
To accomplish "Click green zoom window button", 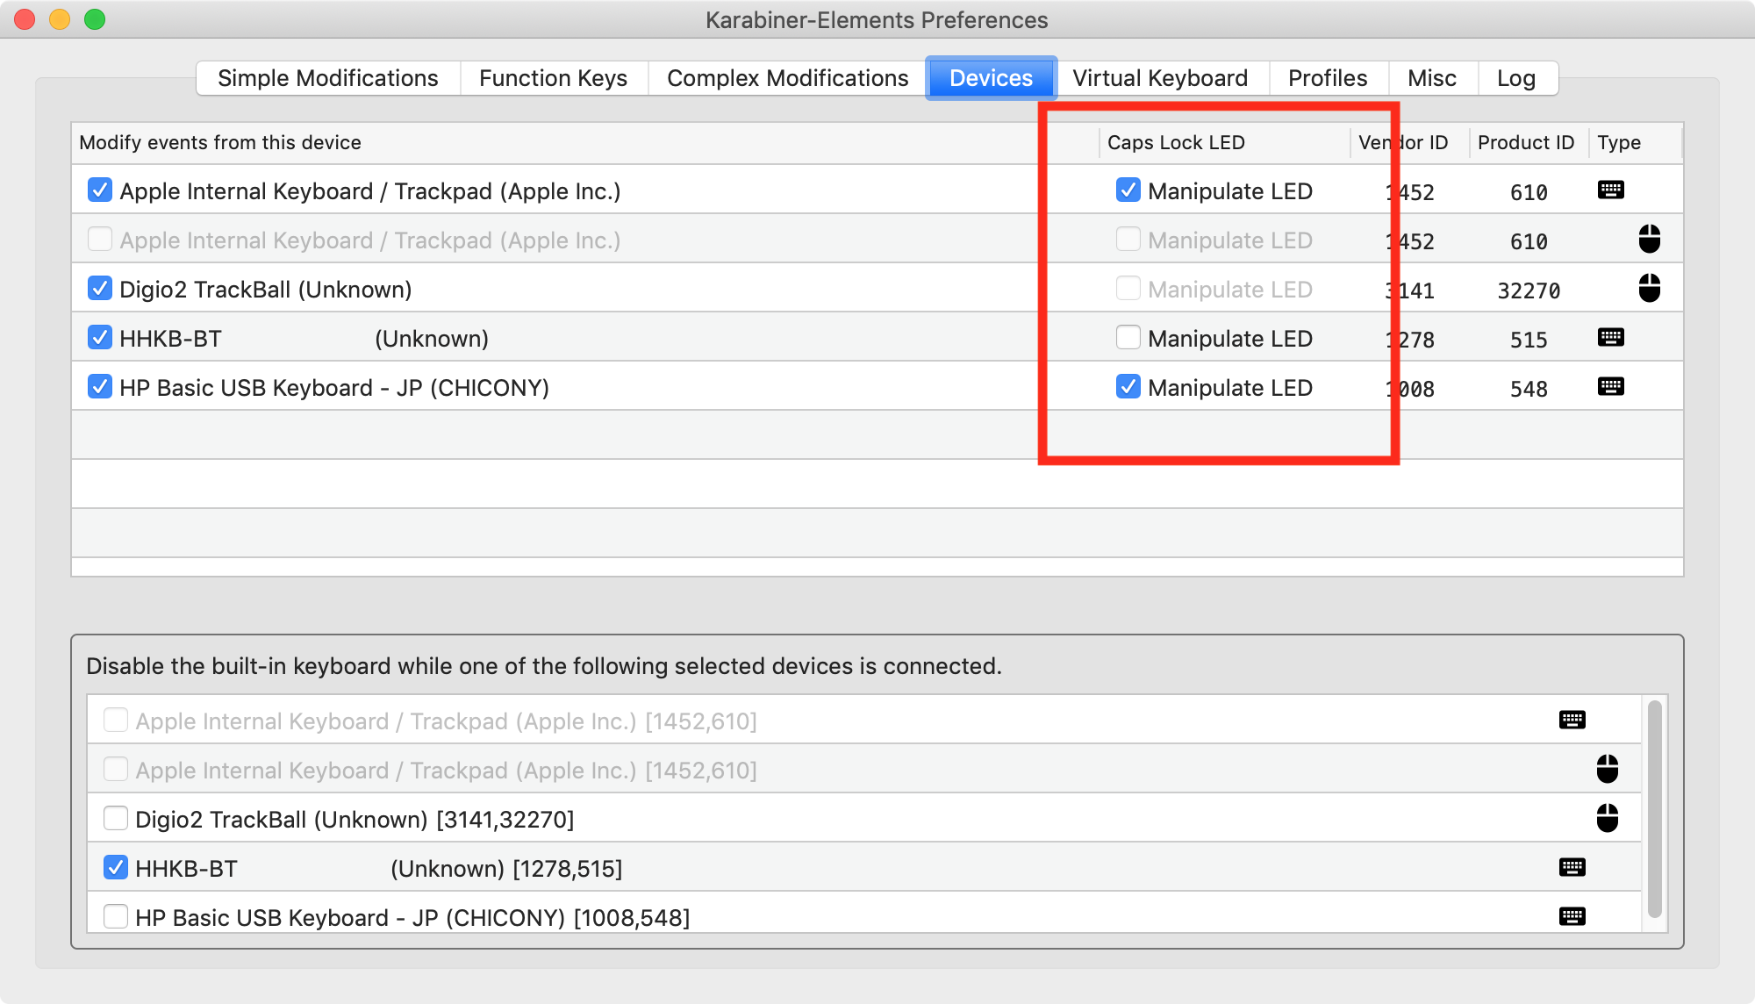I will coord(95,19).
